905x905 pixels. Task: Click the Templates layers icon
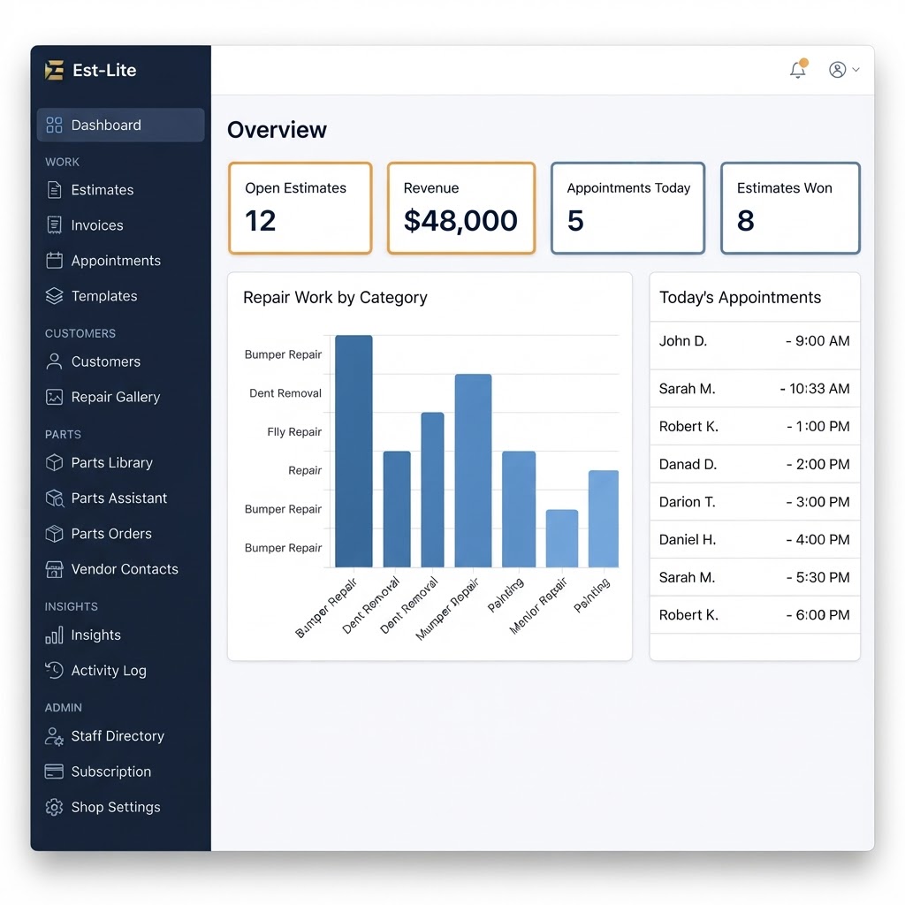click(x=54, y=296)
